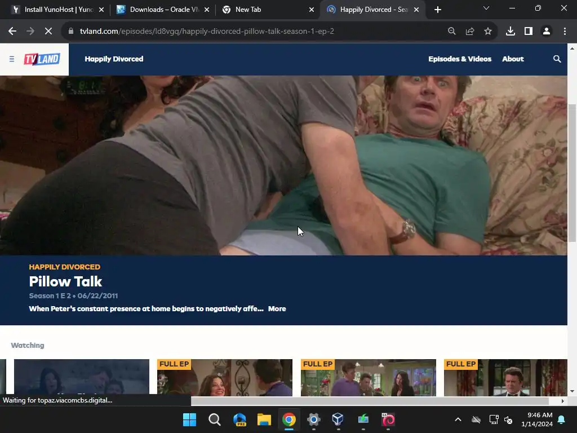
Task: Open Windows taskbar search
Action: click(215, 419)
